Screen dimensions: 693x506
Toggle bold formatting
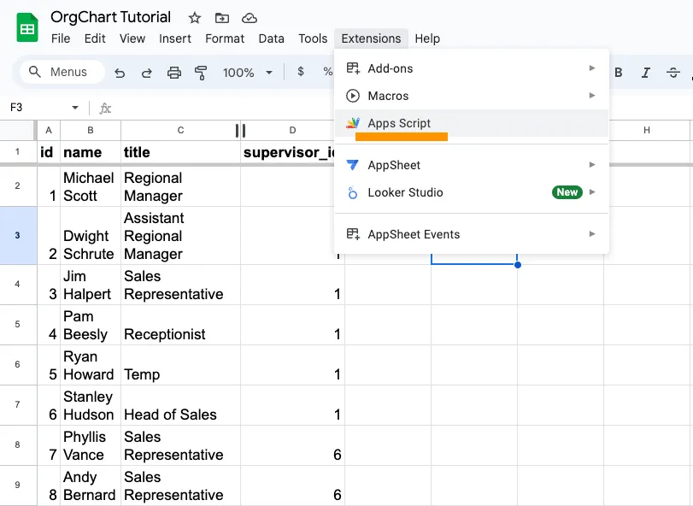coord(619,73)
